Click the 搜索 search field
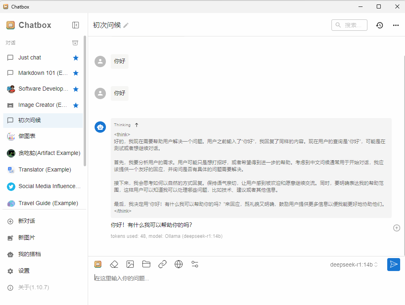The height and width of the screenshot is (305, 405). [x=349, y=25]
